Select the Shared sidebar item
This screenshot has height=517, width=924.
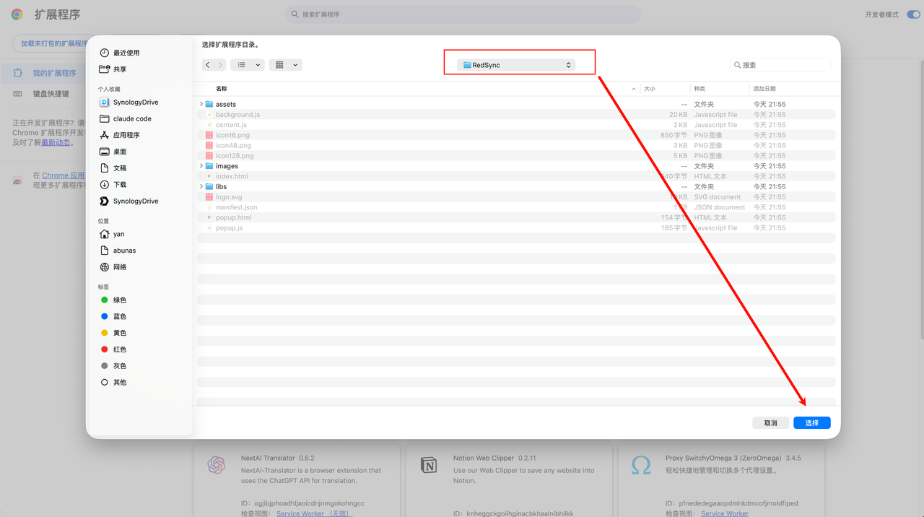[x=119, y=69]
